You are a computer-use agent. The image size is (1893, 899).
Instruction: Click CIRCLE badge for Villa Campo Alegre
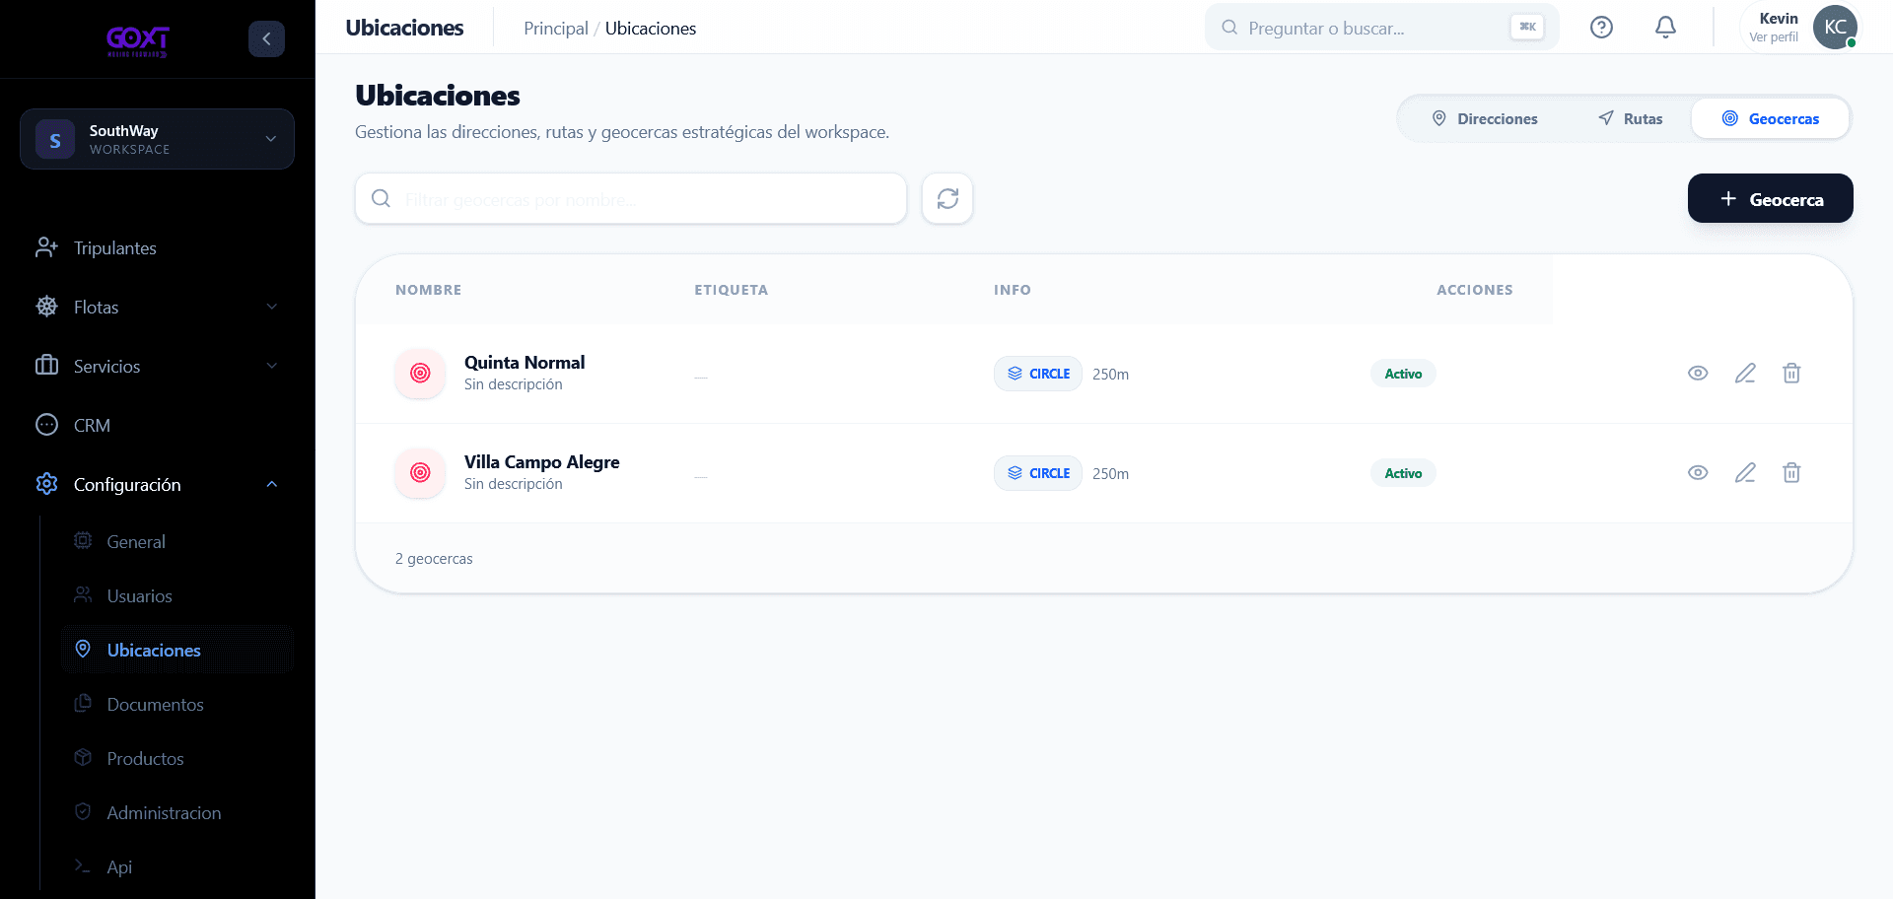tap(1038, 473)
